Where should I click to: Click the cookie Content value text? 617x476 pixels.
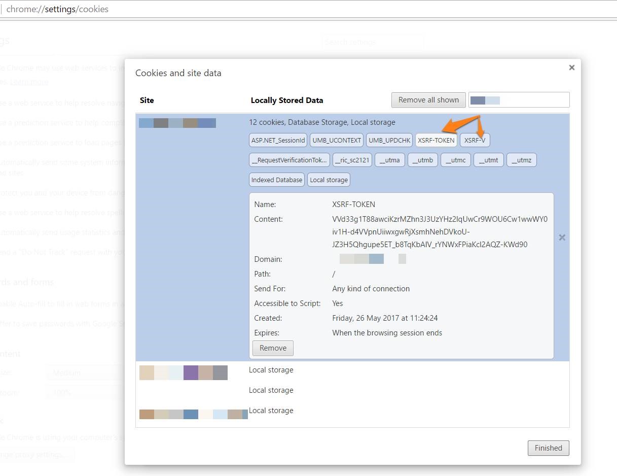[x=440, y=232]
